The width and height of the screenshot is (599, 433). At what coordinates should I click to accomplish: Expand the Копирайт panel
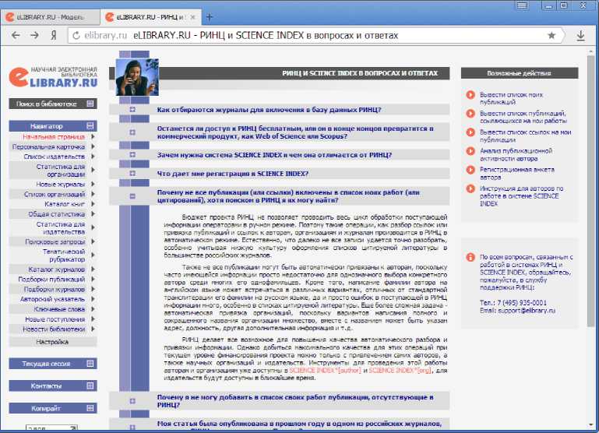90,408
